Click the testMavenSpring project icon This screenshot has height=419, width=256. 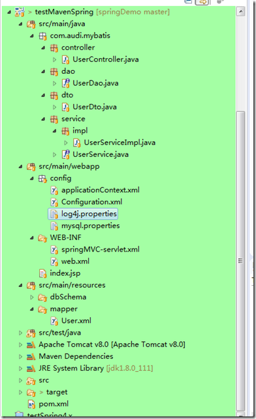pyautogui.click(x=20, y=12)
